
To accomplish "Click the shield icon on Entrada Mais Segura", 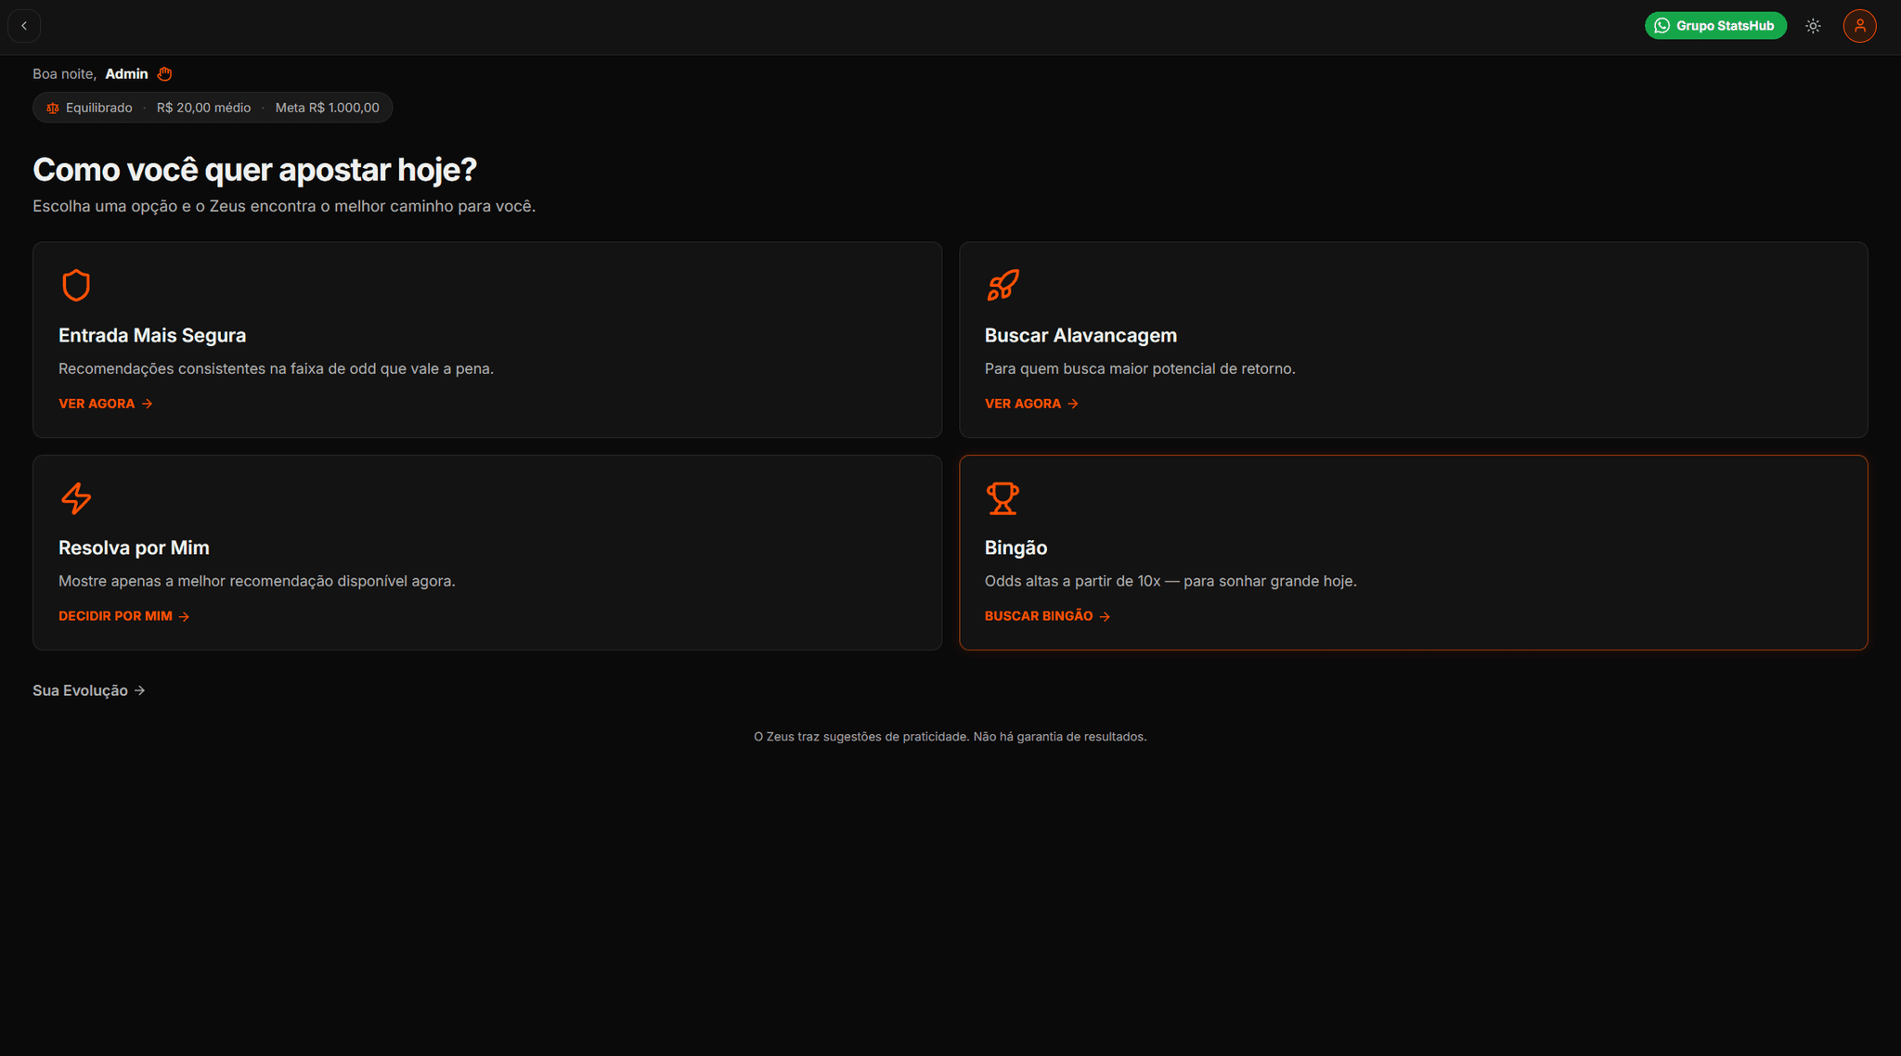I will pos(76,285).
